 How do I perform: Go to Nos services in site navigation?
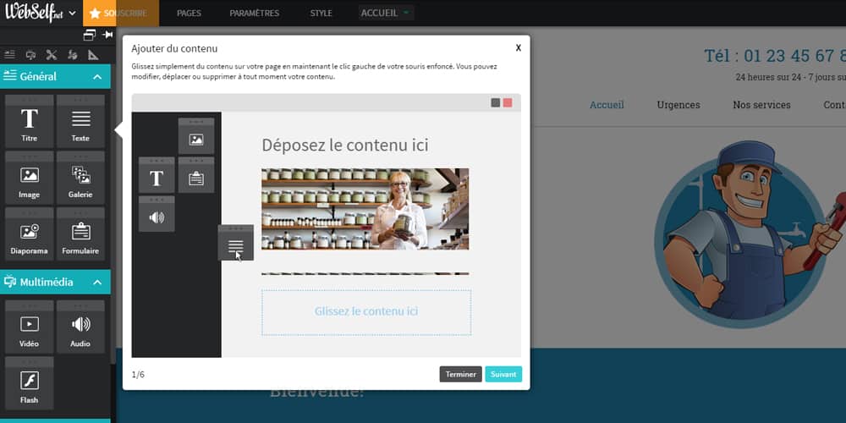click(x=761, y=105)
